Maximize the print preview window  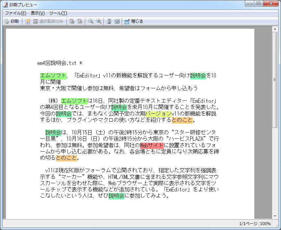[258, 3]
